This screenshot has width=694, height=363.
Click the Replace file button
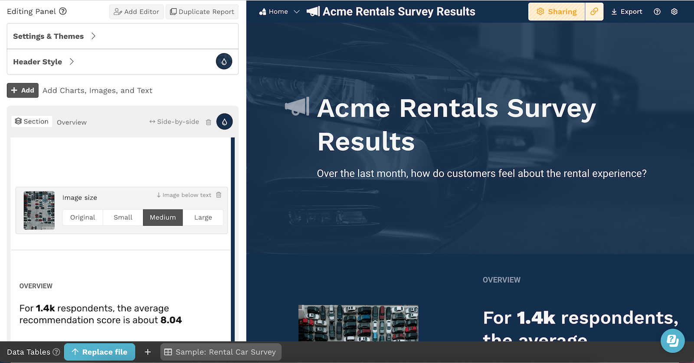click(99, 352)
